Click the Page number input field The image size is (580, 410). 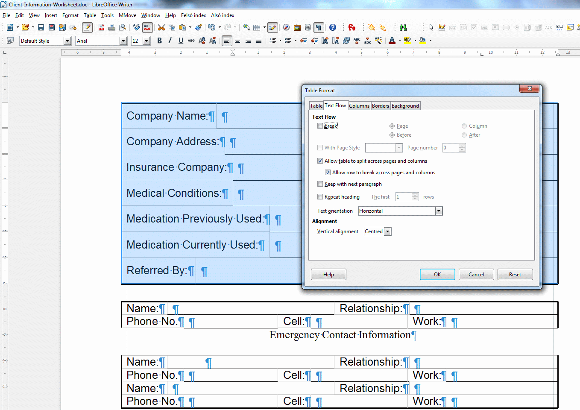point(451,148)
